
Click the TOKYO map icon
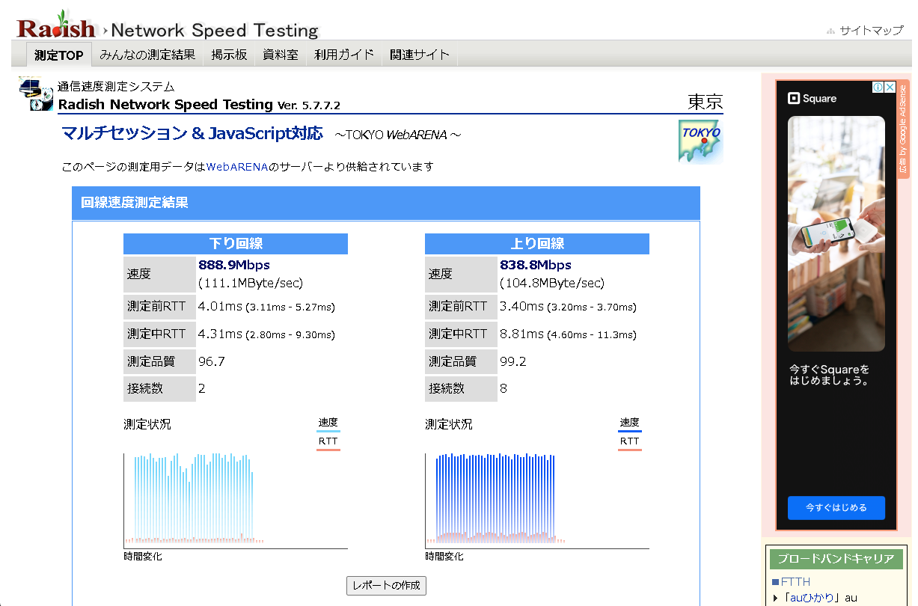(700, 141)
